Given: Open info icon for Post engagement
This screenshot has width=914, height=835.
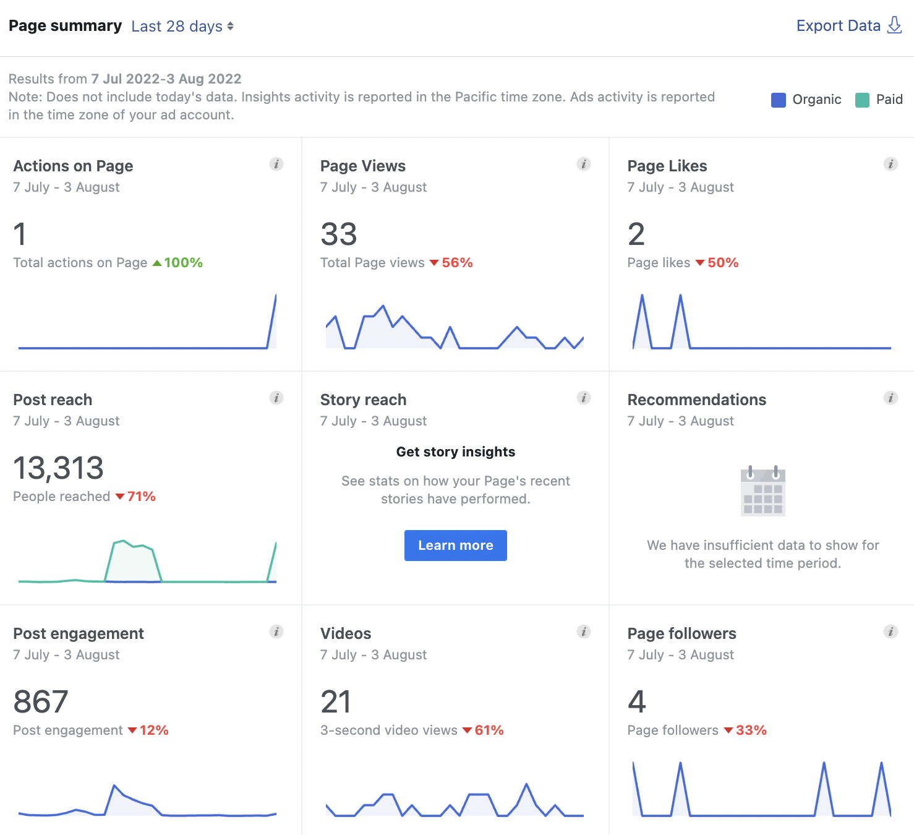Looking at the screenshot, I should point(276,632).
